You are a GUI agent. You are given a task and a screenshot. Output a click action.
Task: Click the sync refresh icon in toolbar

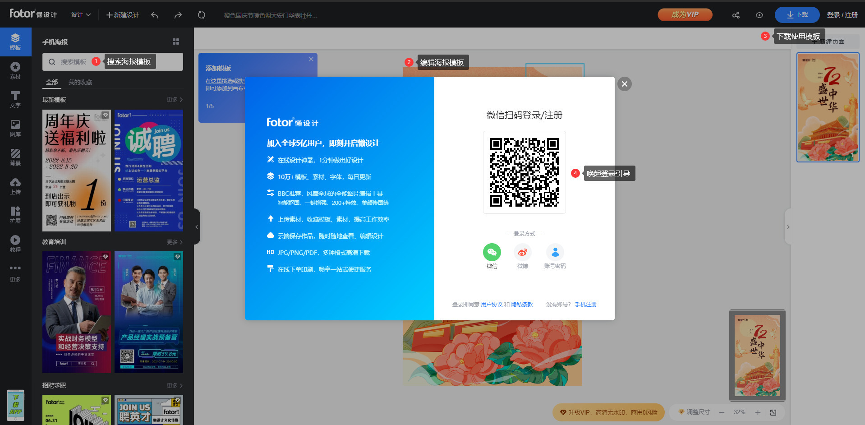202,15
